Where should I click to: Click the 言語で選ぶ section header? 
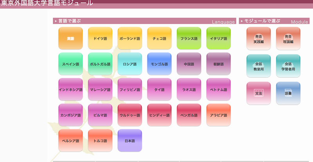tap(144, 21)
